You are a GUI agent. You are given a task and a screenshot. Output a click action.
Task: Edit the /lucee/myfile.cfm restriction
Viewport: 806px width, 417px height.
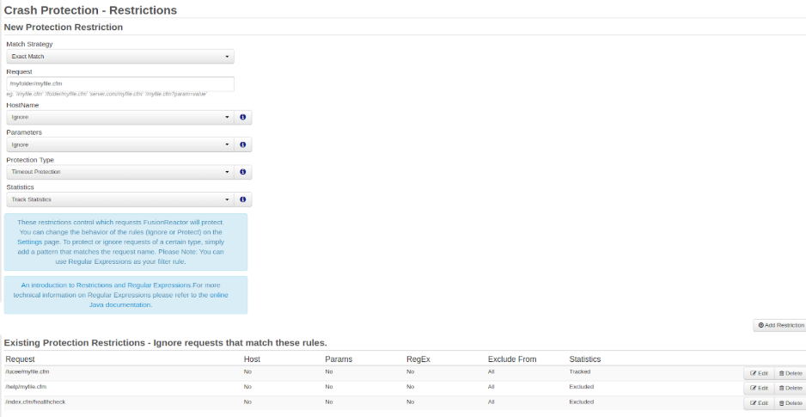759,373
